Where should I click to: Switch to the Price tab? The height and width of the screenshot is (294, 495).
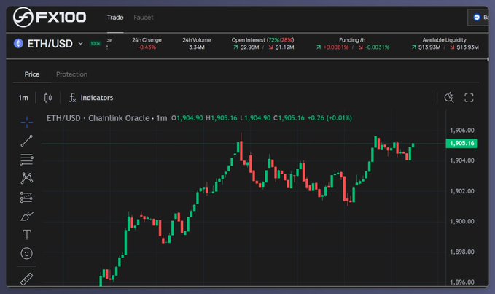pyautogui.click(x=32, y=74)
